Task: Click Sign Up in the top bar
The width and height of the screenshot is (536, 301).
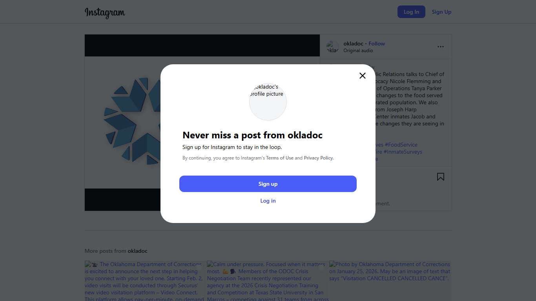Action: [441, 12]
